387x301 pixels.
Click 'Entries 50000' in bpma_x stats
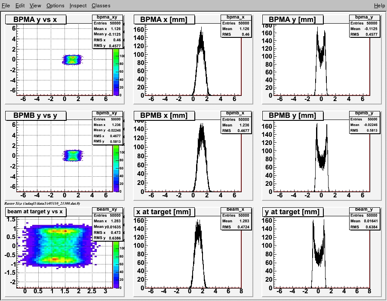pyautogui.click(x=236, y=23)
